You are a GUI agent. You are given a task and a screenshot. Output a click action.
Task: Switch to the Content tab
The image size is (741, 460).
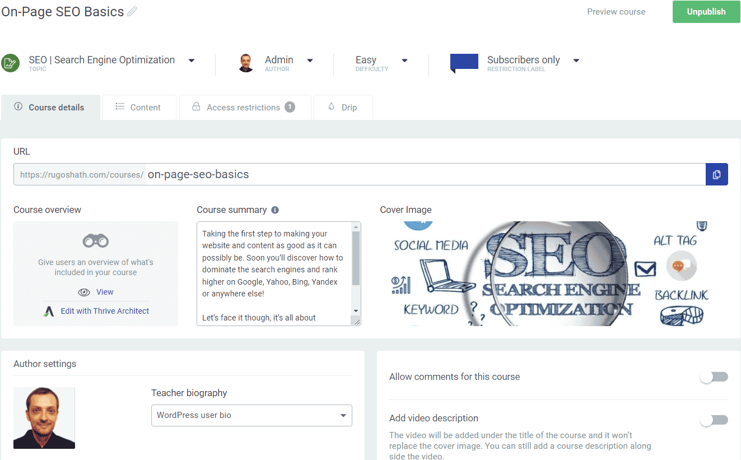click(x=139, y=108)
